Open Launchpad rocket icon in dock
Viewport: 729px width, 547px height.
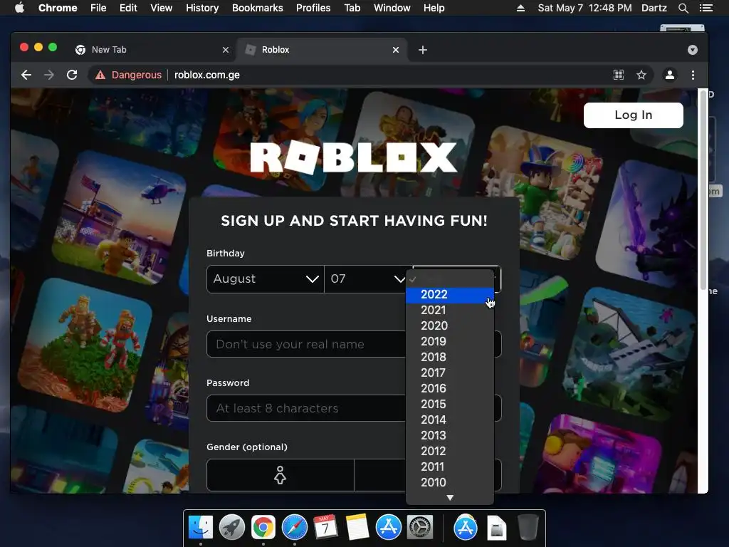coord(231,528)
